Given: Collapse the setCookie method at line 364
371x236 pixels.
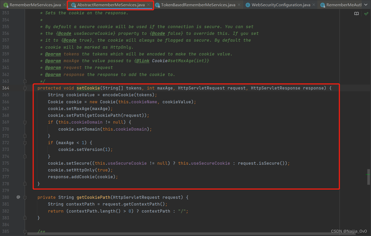Looking at the screenshot, I should [x=25, y=88].
